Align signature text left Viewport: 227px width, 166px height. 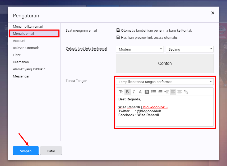point(173,92)
